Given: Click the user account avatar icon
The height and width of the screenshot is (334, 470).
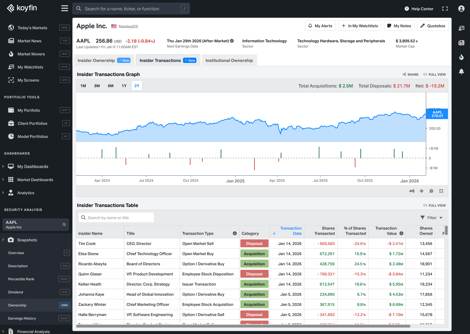Looking at the screenshot, I should [461, 9].
